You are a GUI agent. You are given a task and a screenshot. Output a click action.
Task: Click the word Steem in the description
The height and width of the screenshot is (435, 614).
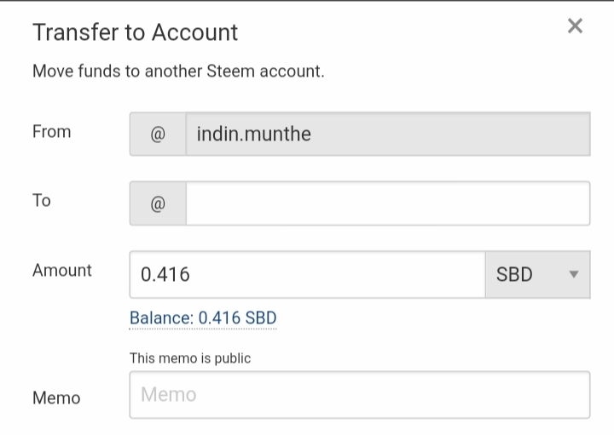tap(229, 72)
